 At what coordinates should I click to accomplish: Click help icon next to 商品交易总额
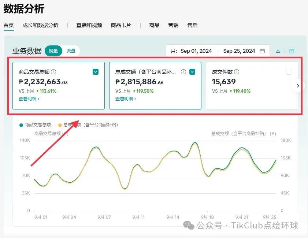54,72
